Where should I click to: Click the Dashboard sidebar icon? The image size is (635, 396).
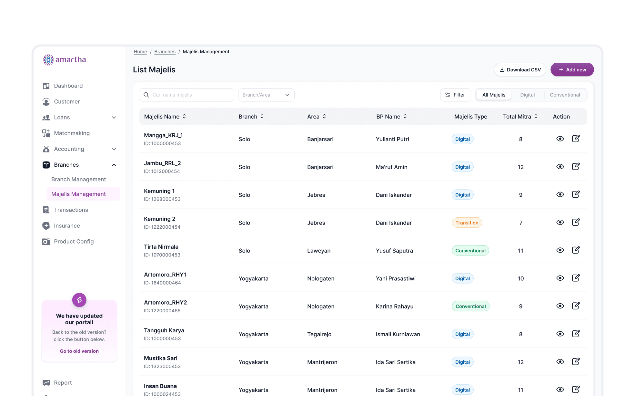pos(46,86)
